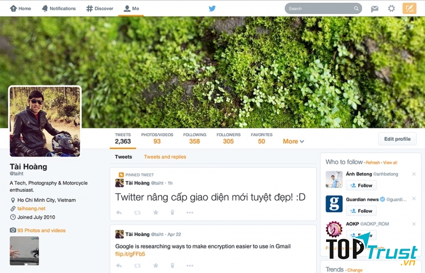This screenshot has width=425, height=273.
Task: Open the settings gear icon
Action: tap(391, 8)
